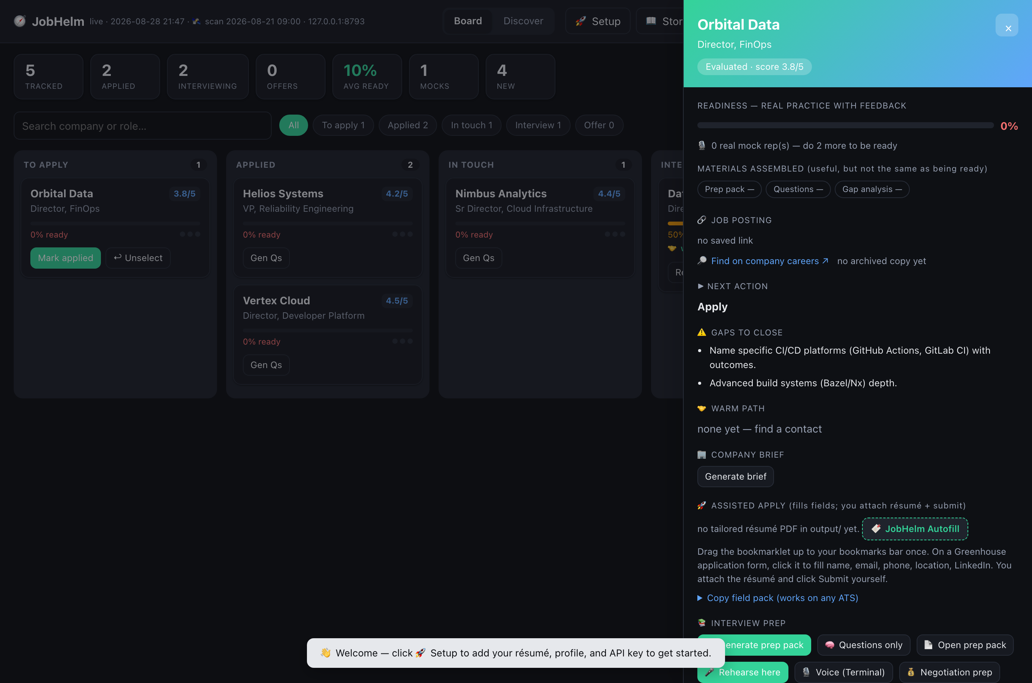
Task: Filter by Offer 0
Action: tap(599, 126)
